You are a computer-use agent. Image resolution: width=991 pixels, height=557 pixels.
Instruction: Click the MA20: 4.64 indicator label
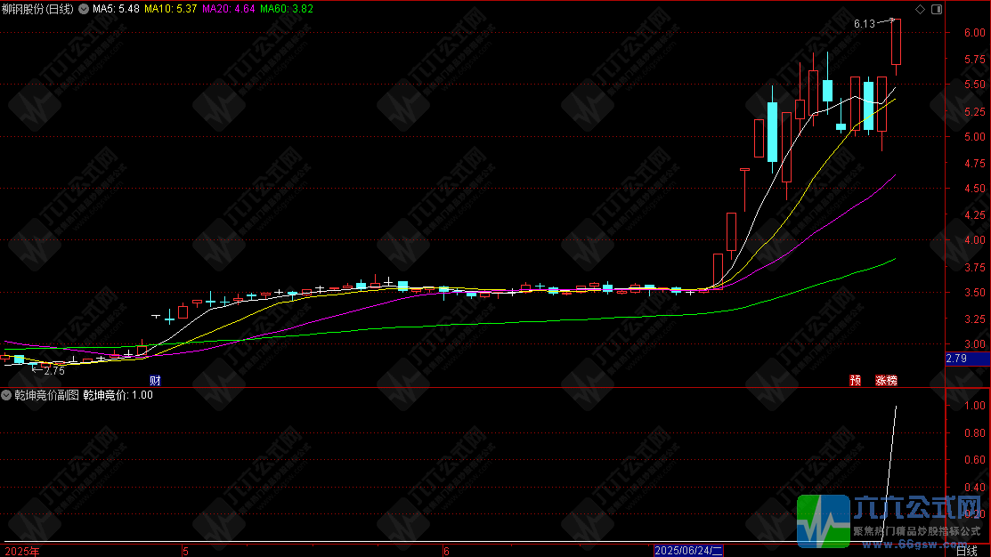(229, 9)
